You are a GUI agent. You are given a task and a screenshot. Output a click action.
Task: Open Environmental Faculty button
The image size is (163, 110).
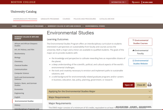coord(140,52)
